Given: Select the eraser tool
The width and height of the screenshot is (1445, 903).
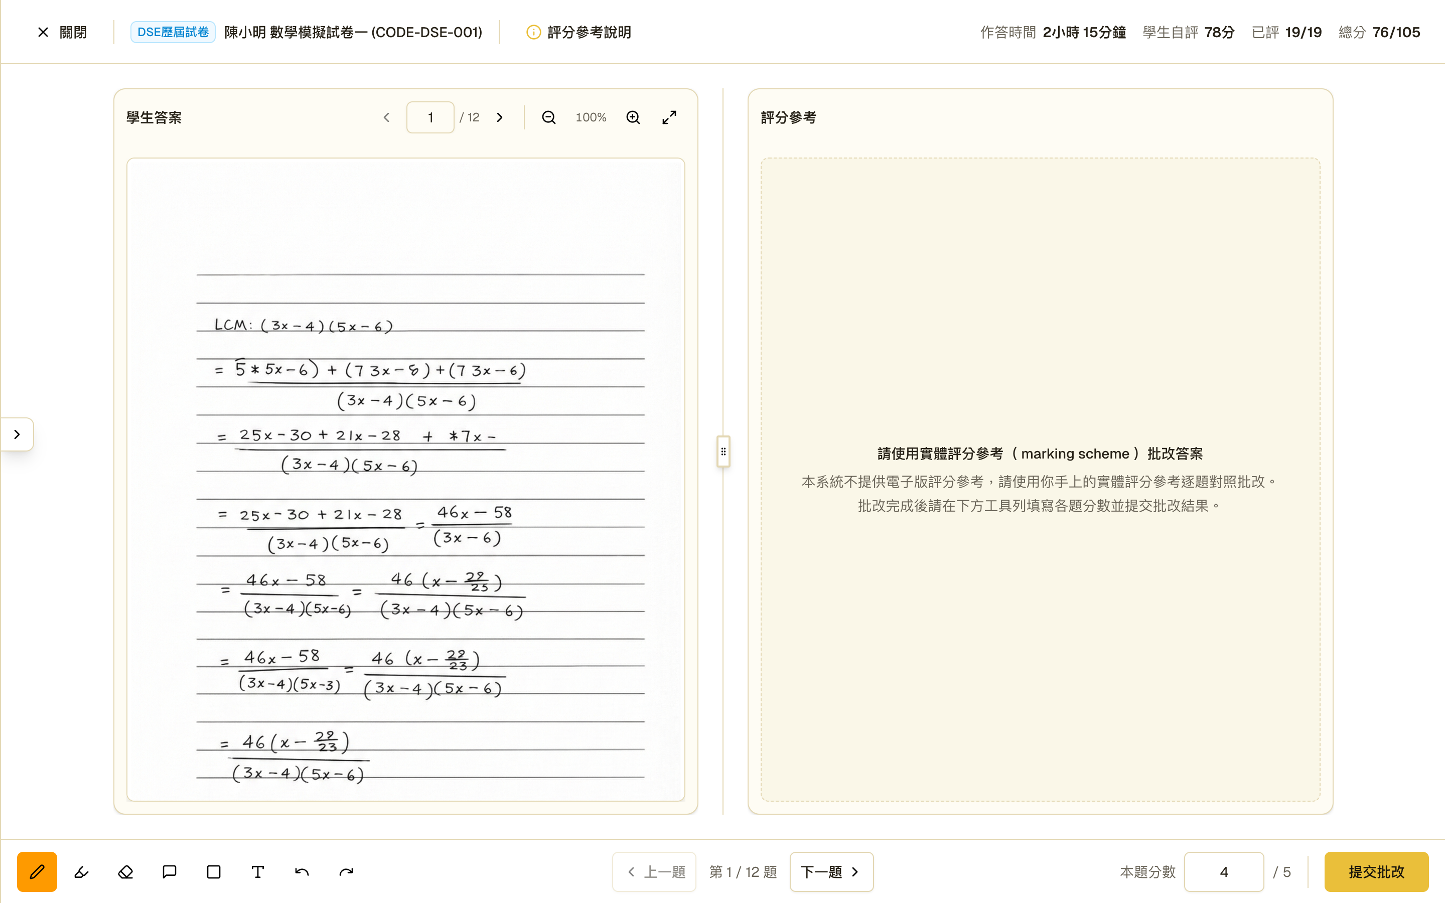Looking at the screenshot, I should click(125, 871).
